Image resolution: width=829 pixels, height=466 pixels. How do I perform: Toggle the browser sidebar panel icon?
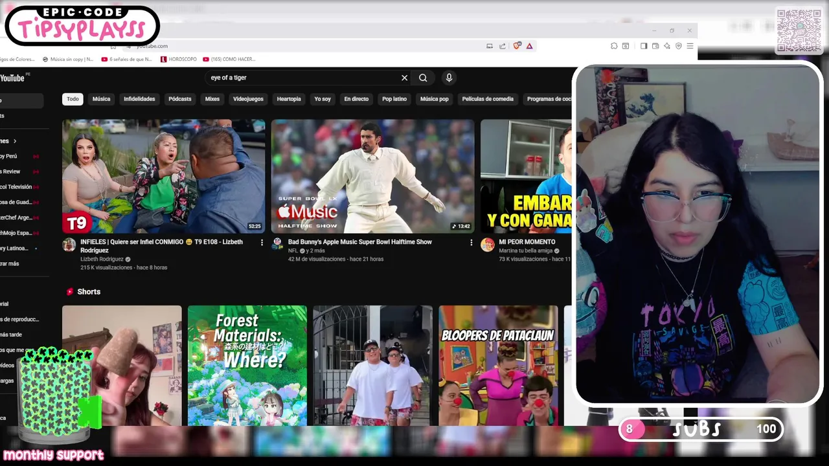tap(644, 46)
